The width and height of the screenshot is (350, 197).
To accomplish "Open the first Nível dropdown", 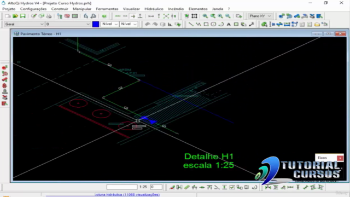I will click(x=109, y=24).
